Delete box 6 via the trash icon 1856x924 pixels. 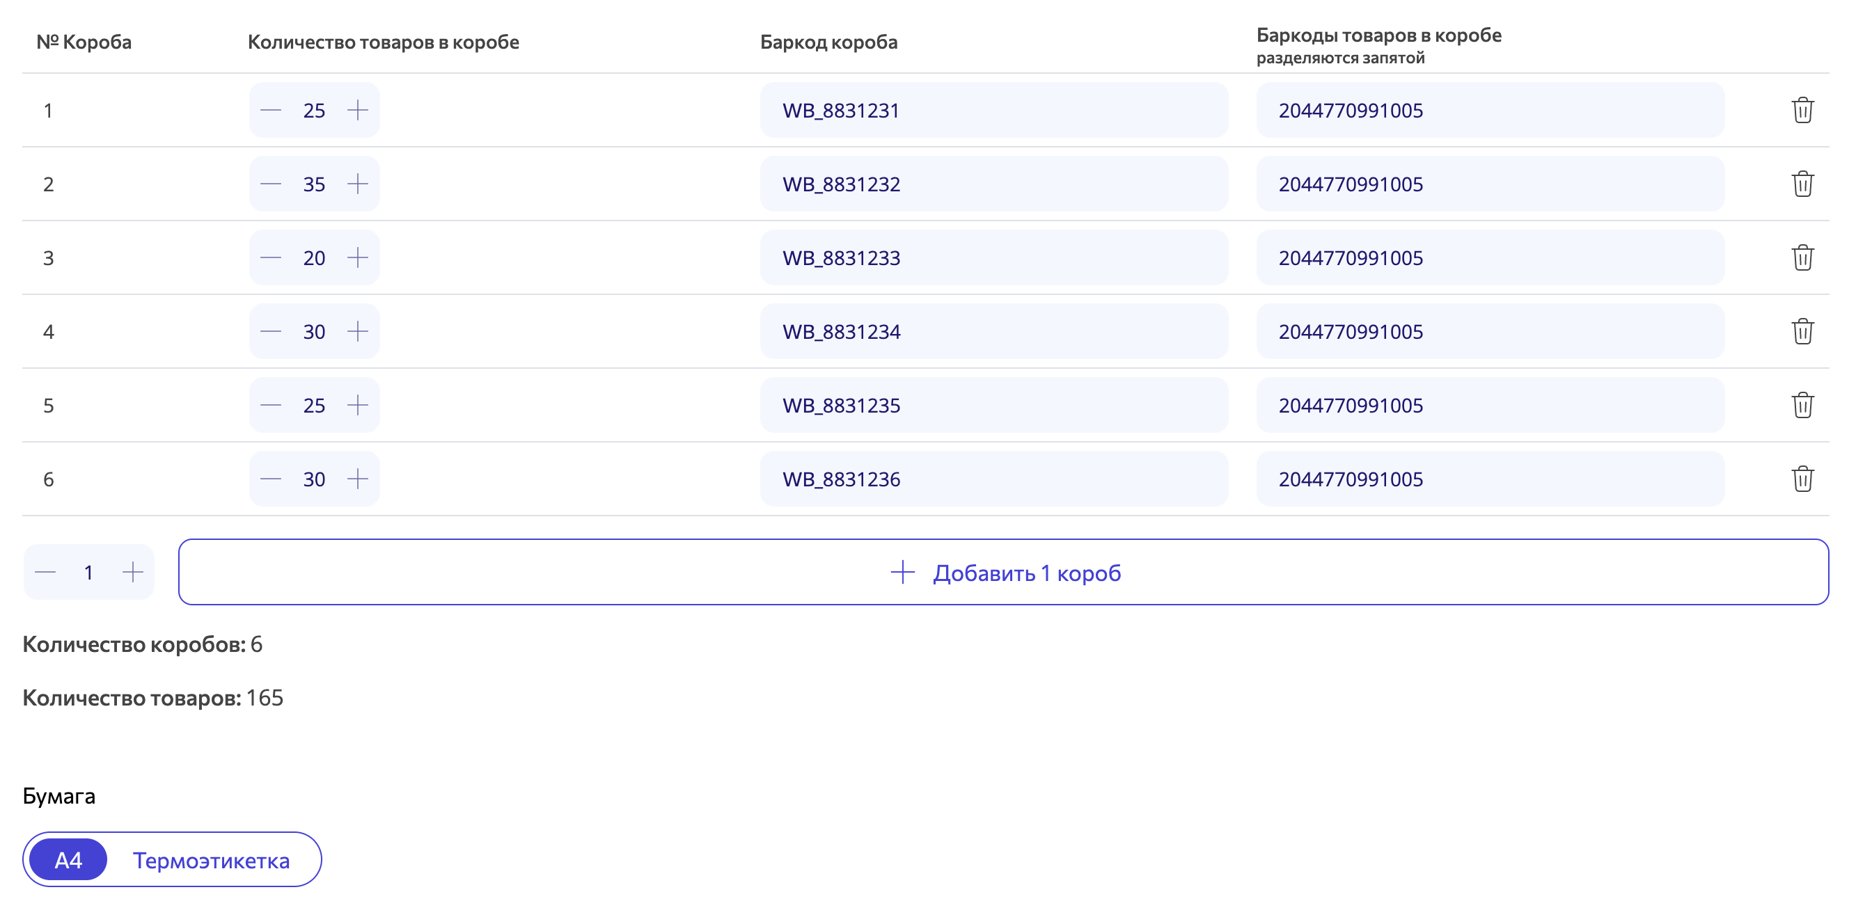click(x=1802, y=479)
